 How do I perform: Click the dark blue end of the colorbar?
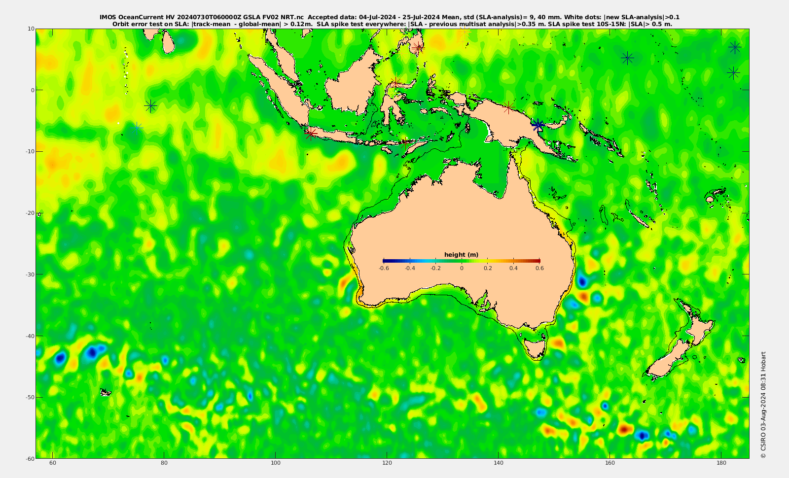(x=386, y=261)
